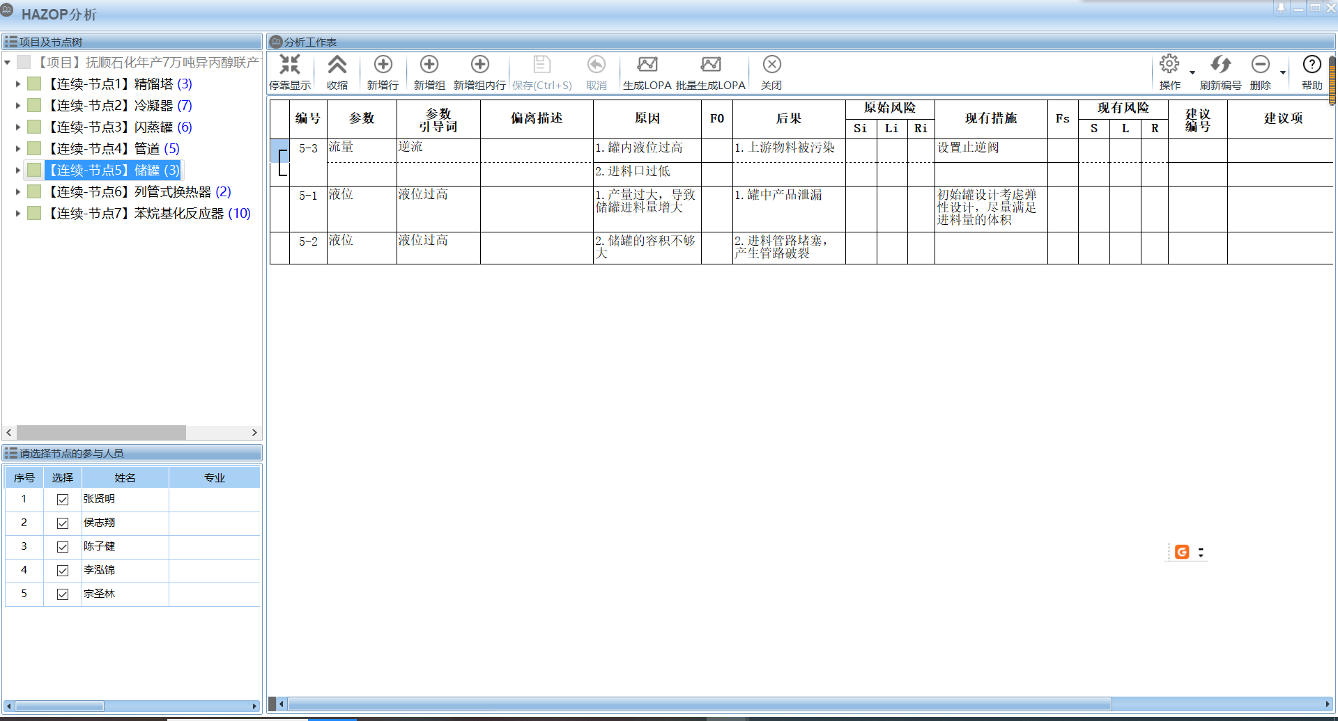Collapse the 项目 root tree node
Screen dimensions: 1338x721
tap(7, 63)
